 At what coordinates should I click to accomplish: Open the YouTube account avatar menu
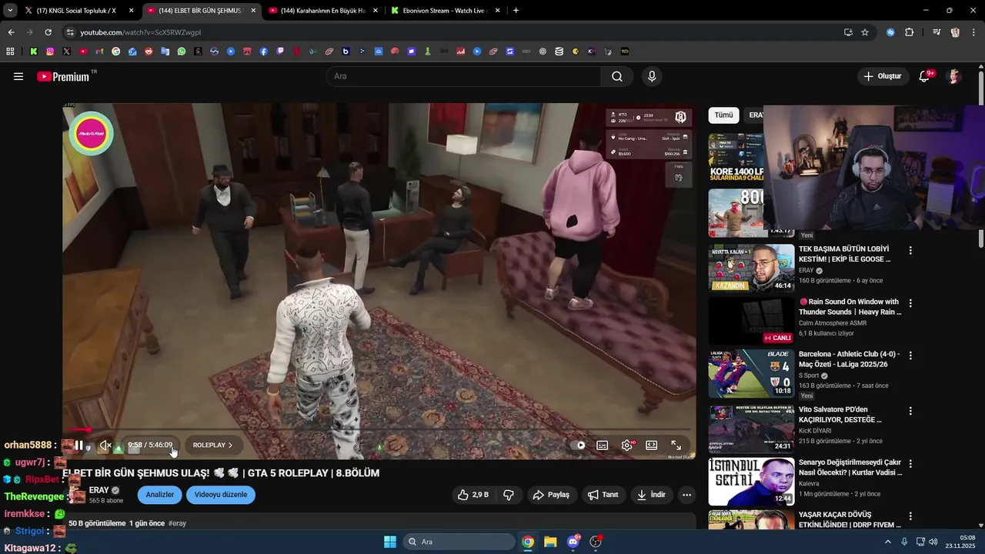click(x=954, y=76)
